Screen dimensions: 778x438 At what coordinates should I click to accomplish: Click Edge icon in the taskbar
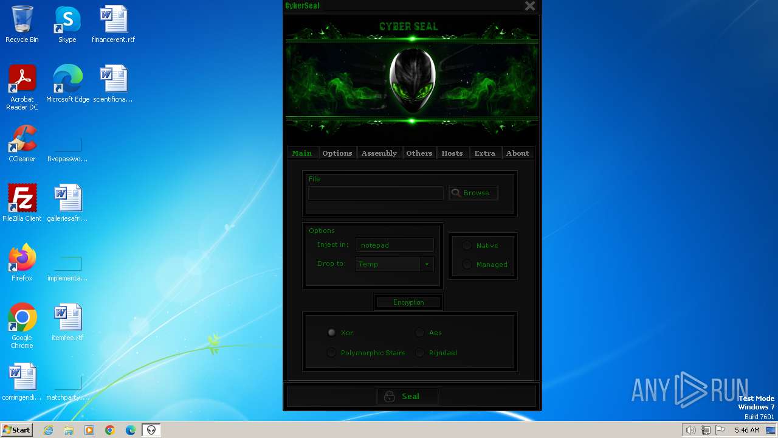coord(131,430)
